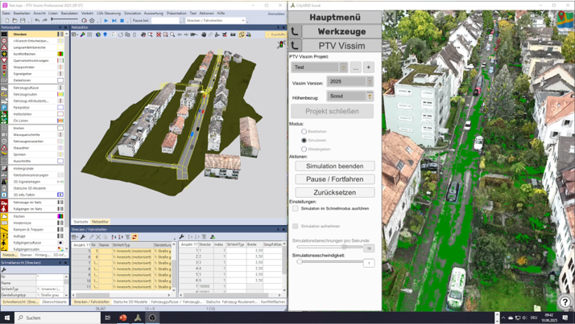Select the 3D-Info-Tafeln icon
Viewport: 575px width, 324px height.
pyautogui.click(x=4, y=195)
